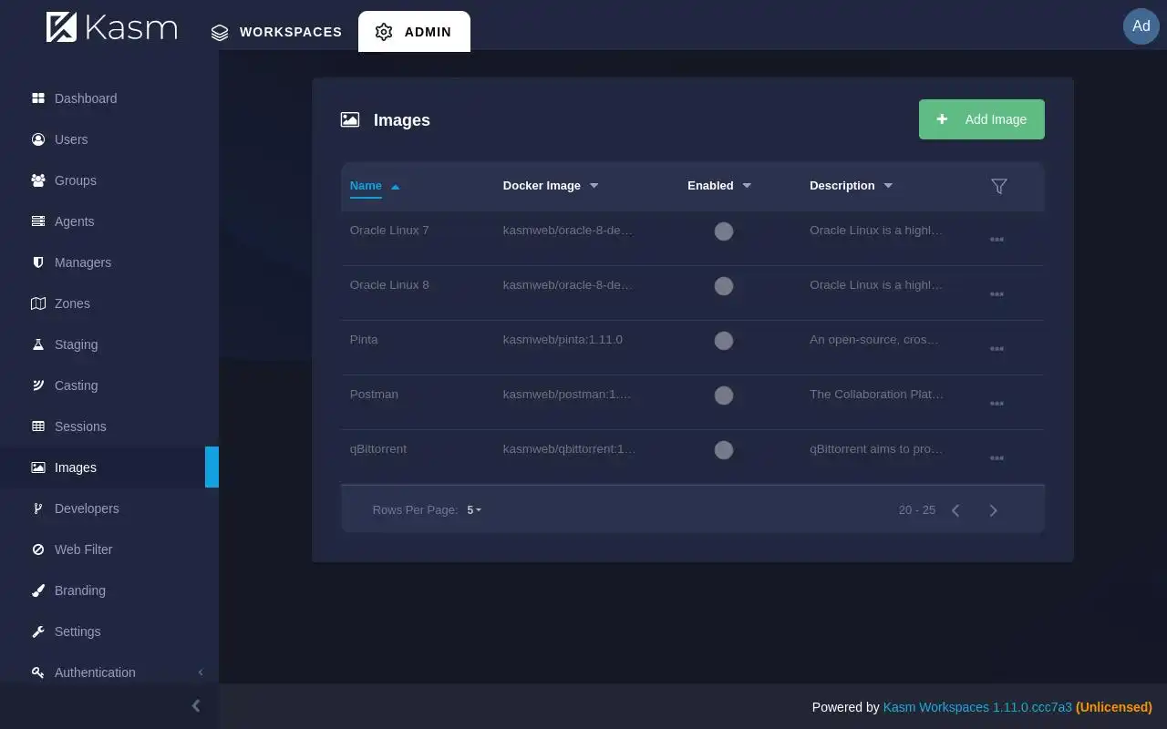Sort by Enabled column arrow
Viewport: 1167px width, 729px height.
pos(747,186)
